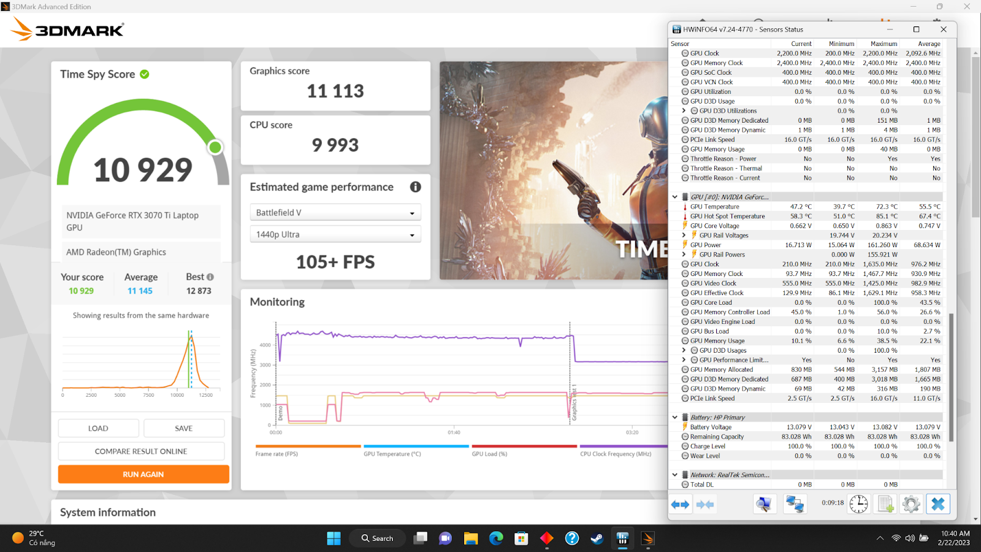Open Windows Start menu
This screenshot has width=981, height=552.
coord(334,538)
